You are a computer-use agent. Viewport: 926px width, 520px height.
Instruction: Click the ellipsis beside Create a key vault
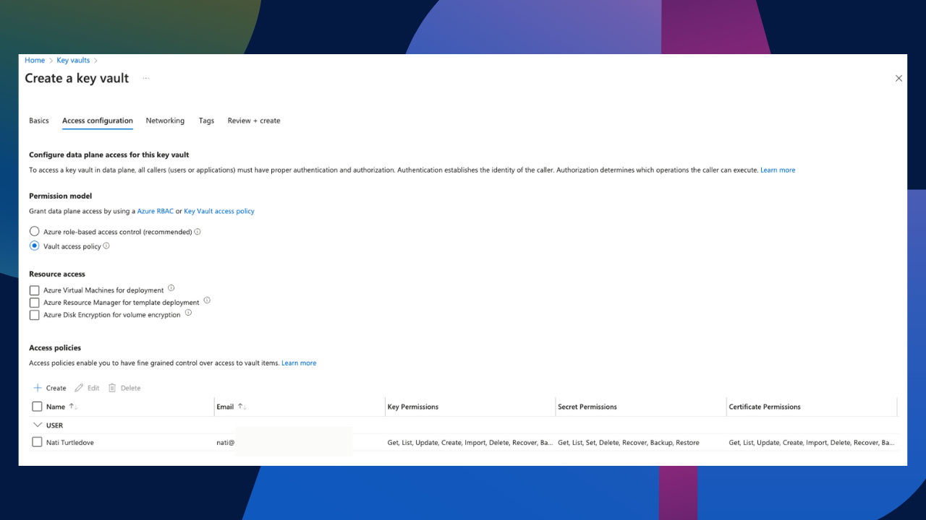click(146, 78)
